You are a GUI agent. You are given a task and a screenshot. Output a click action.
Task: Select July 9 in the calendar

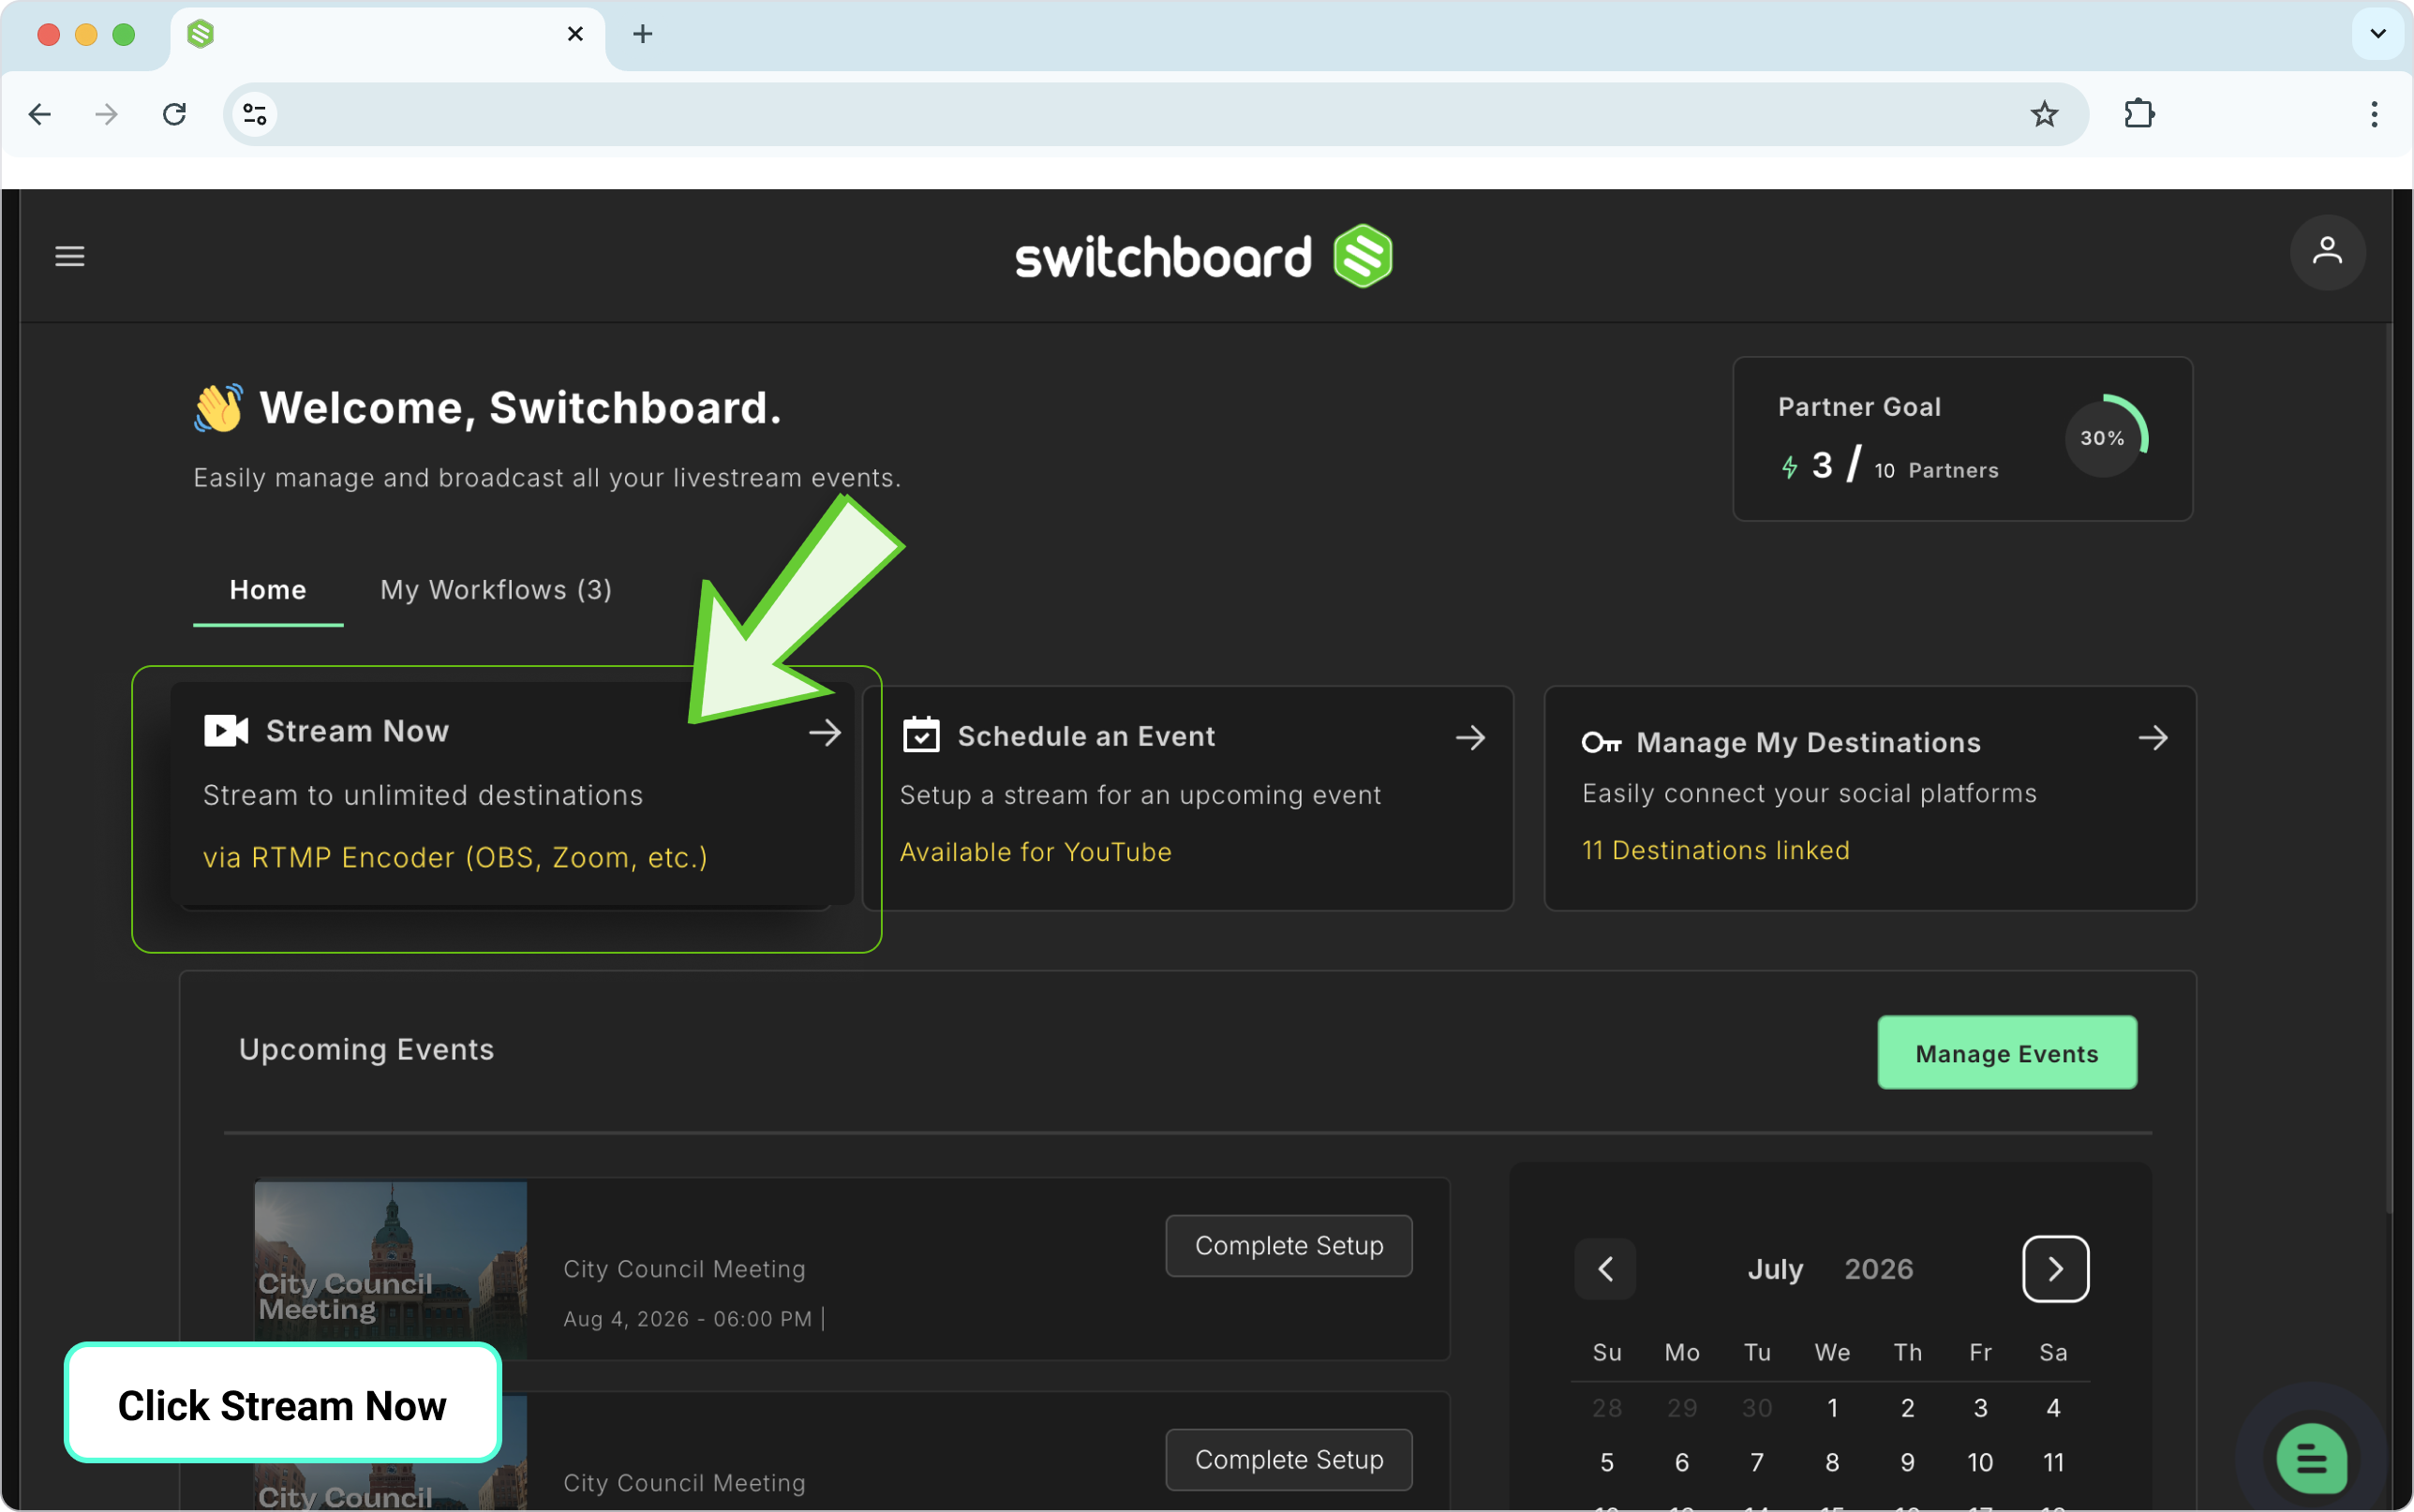[1907, 1462]
